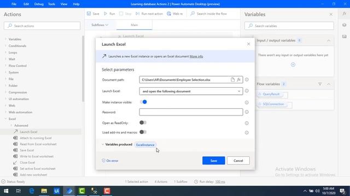This screenshot has height=196, width=350.
Task: Click the Search actions field
Action: pyautogui.click(x=42, y=26)
